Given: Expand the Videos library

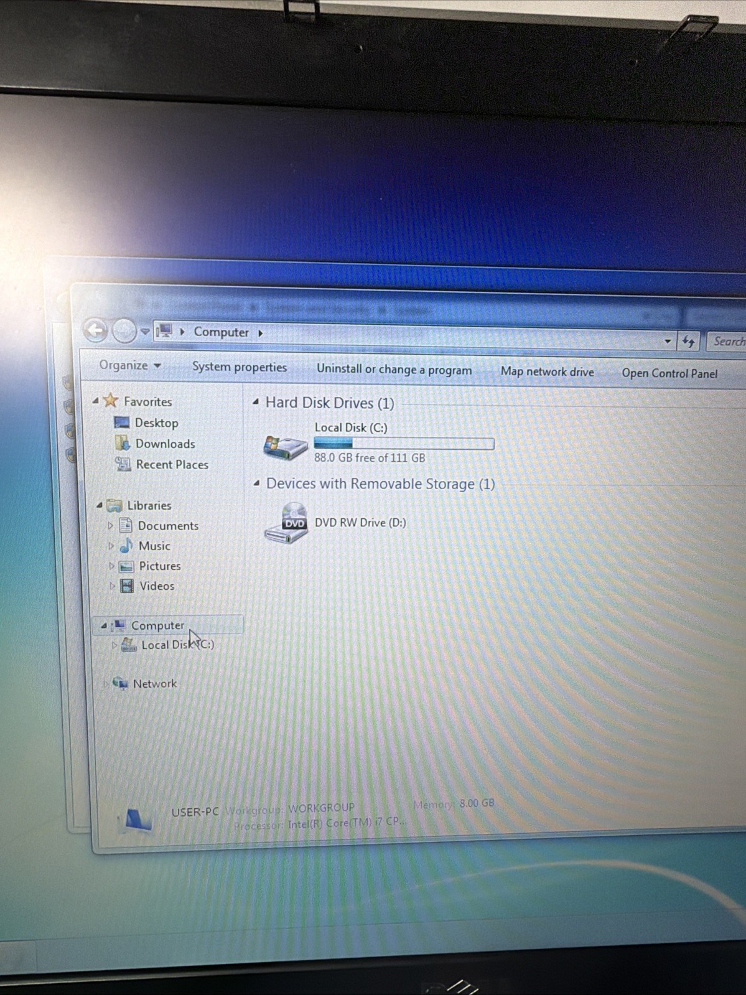Looking at the screenshot, I should (112, 586).
